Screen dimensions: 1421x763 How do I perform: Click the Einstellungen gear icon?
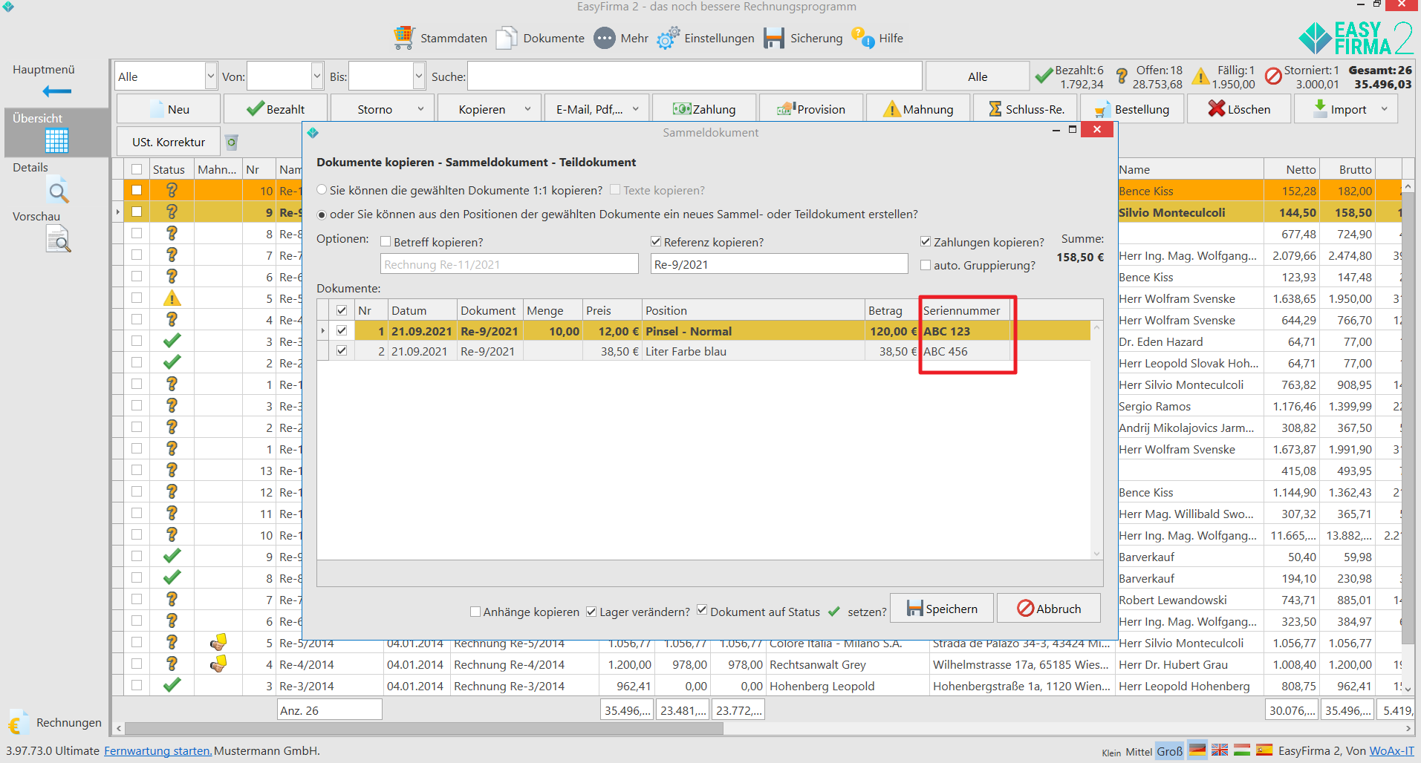668,38
